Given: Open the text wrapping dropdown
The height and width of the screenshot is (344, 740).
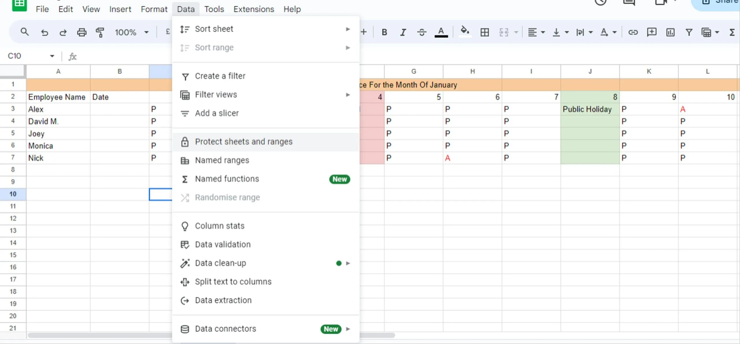Looking at the screenshot, I should (584, 32).
